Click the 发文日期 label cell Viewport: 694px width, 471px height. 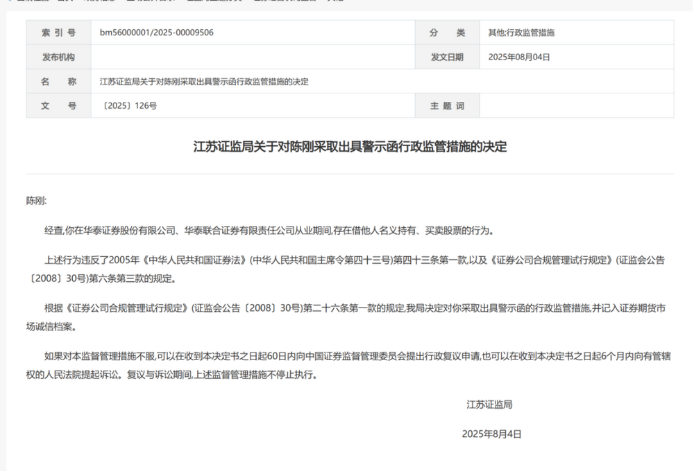click(448, 57)
